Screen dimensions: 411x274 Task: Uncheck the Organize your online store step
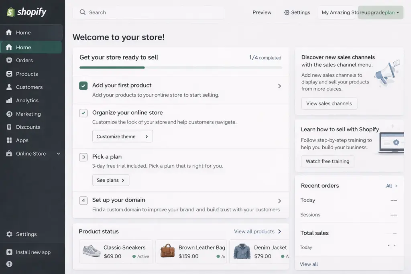(x=83, y=113)
